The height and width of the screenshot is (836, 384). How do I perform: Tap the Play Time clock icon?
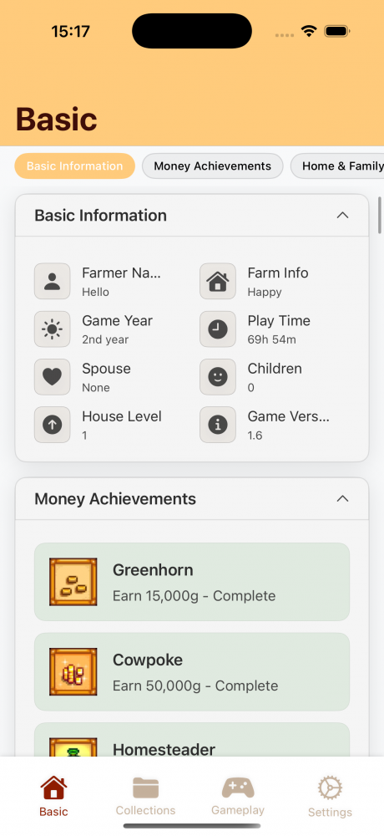click(x=218, y=329)
